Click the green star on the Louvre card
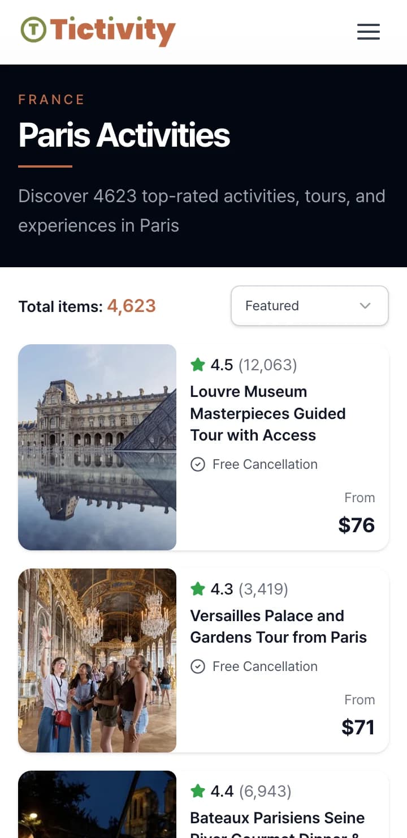 tap(197, 365)
